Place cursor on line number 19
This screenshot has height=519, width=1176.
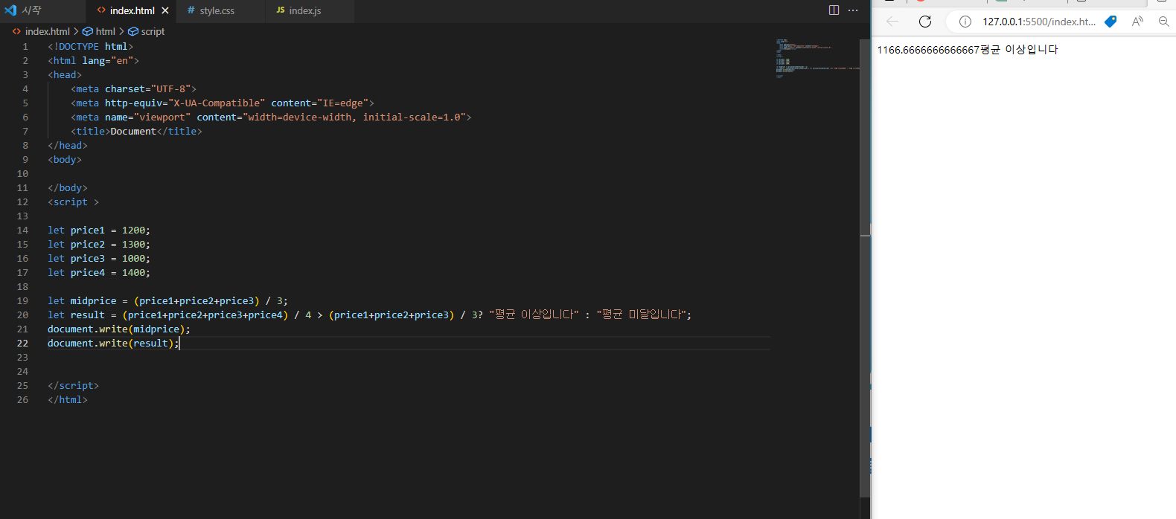[x=22, y=300]
